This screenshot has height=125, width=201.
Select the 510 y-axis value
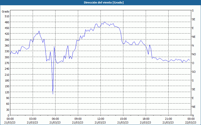[x=7, y=16]
